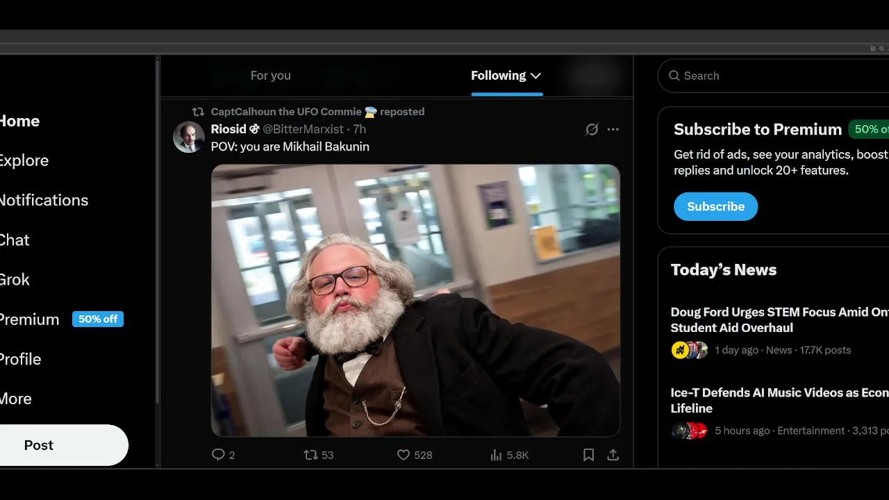
Task: Repost the Mikhail Bakunin tweet
Action: tap(310, 455)
